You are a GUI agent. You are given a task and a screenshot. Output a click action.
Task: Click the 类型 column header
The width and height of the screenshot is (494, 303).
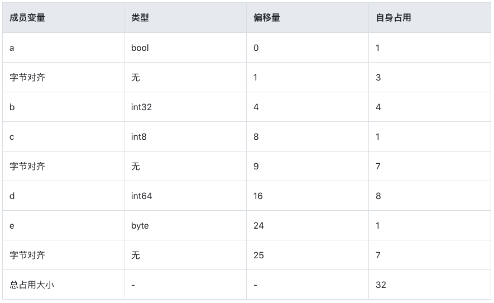pos(140,18)
